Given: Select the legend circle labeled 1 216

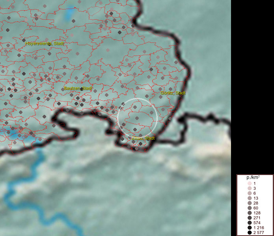Looking at the screenshot, I should point(250,228).
